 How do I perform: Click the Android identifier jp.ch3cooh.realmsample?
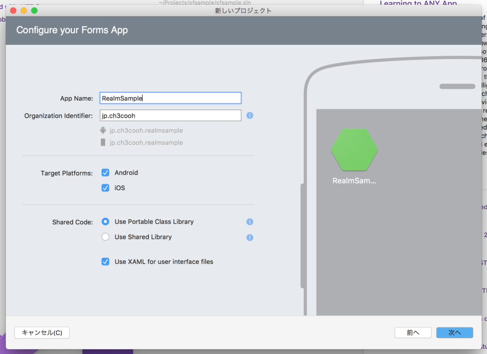click(x=146, y=130)
